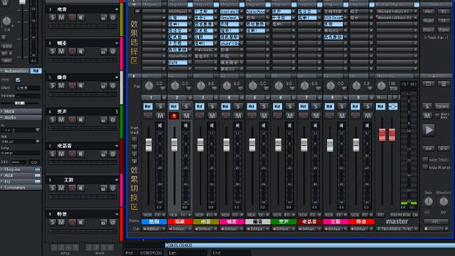Collapse the Audio section in track editor
The width and height of the screenshot is (455, 256).
[x=21, y=117]
